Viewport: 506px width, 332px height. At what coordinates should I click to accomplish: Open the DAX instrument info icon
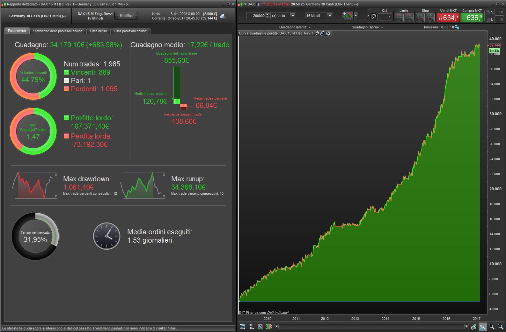(258, 4)
